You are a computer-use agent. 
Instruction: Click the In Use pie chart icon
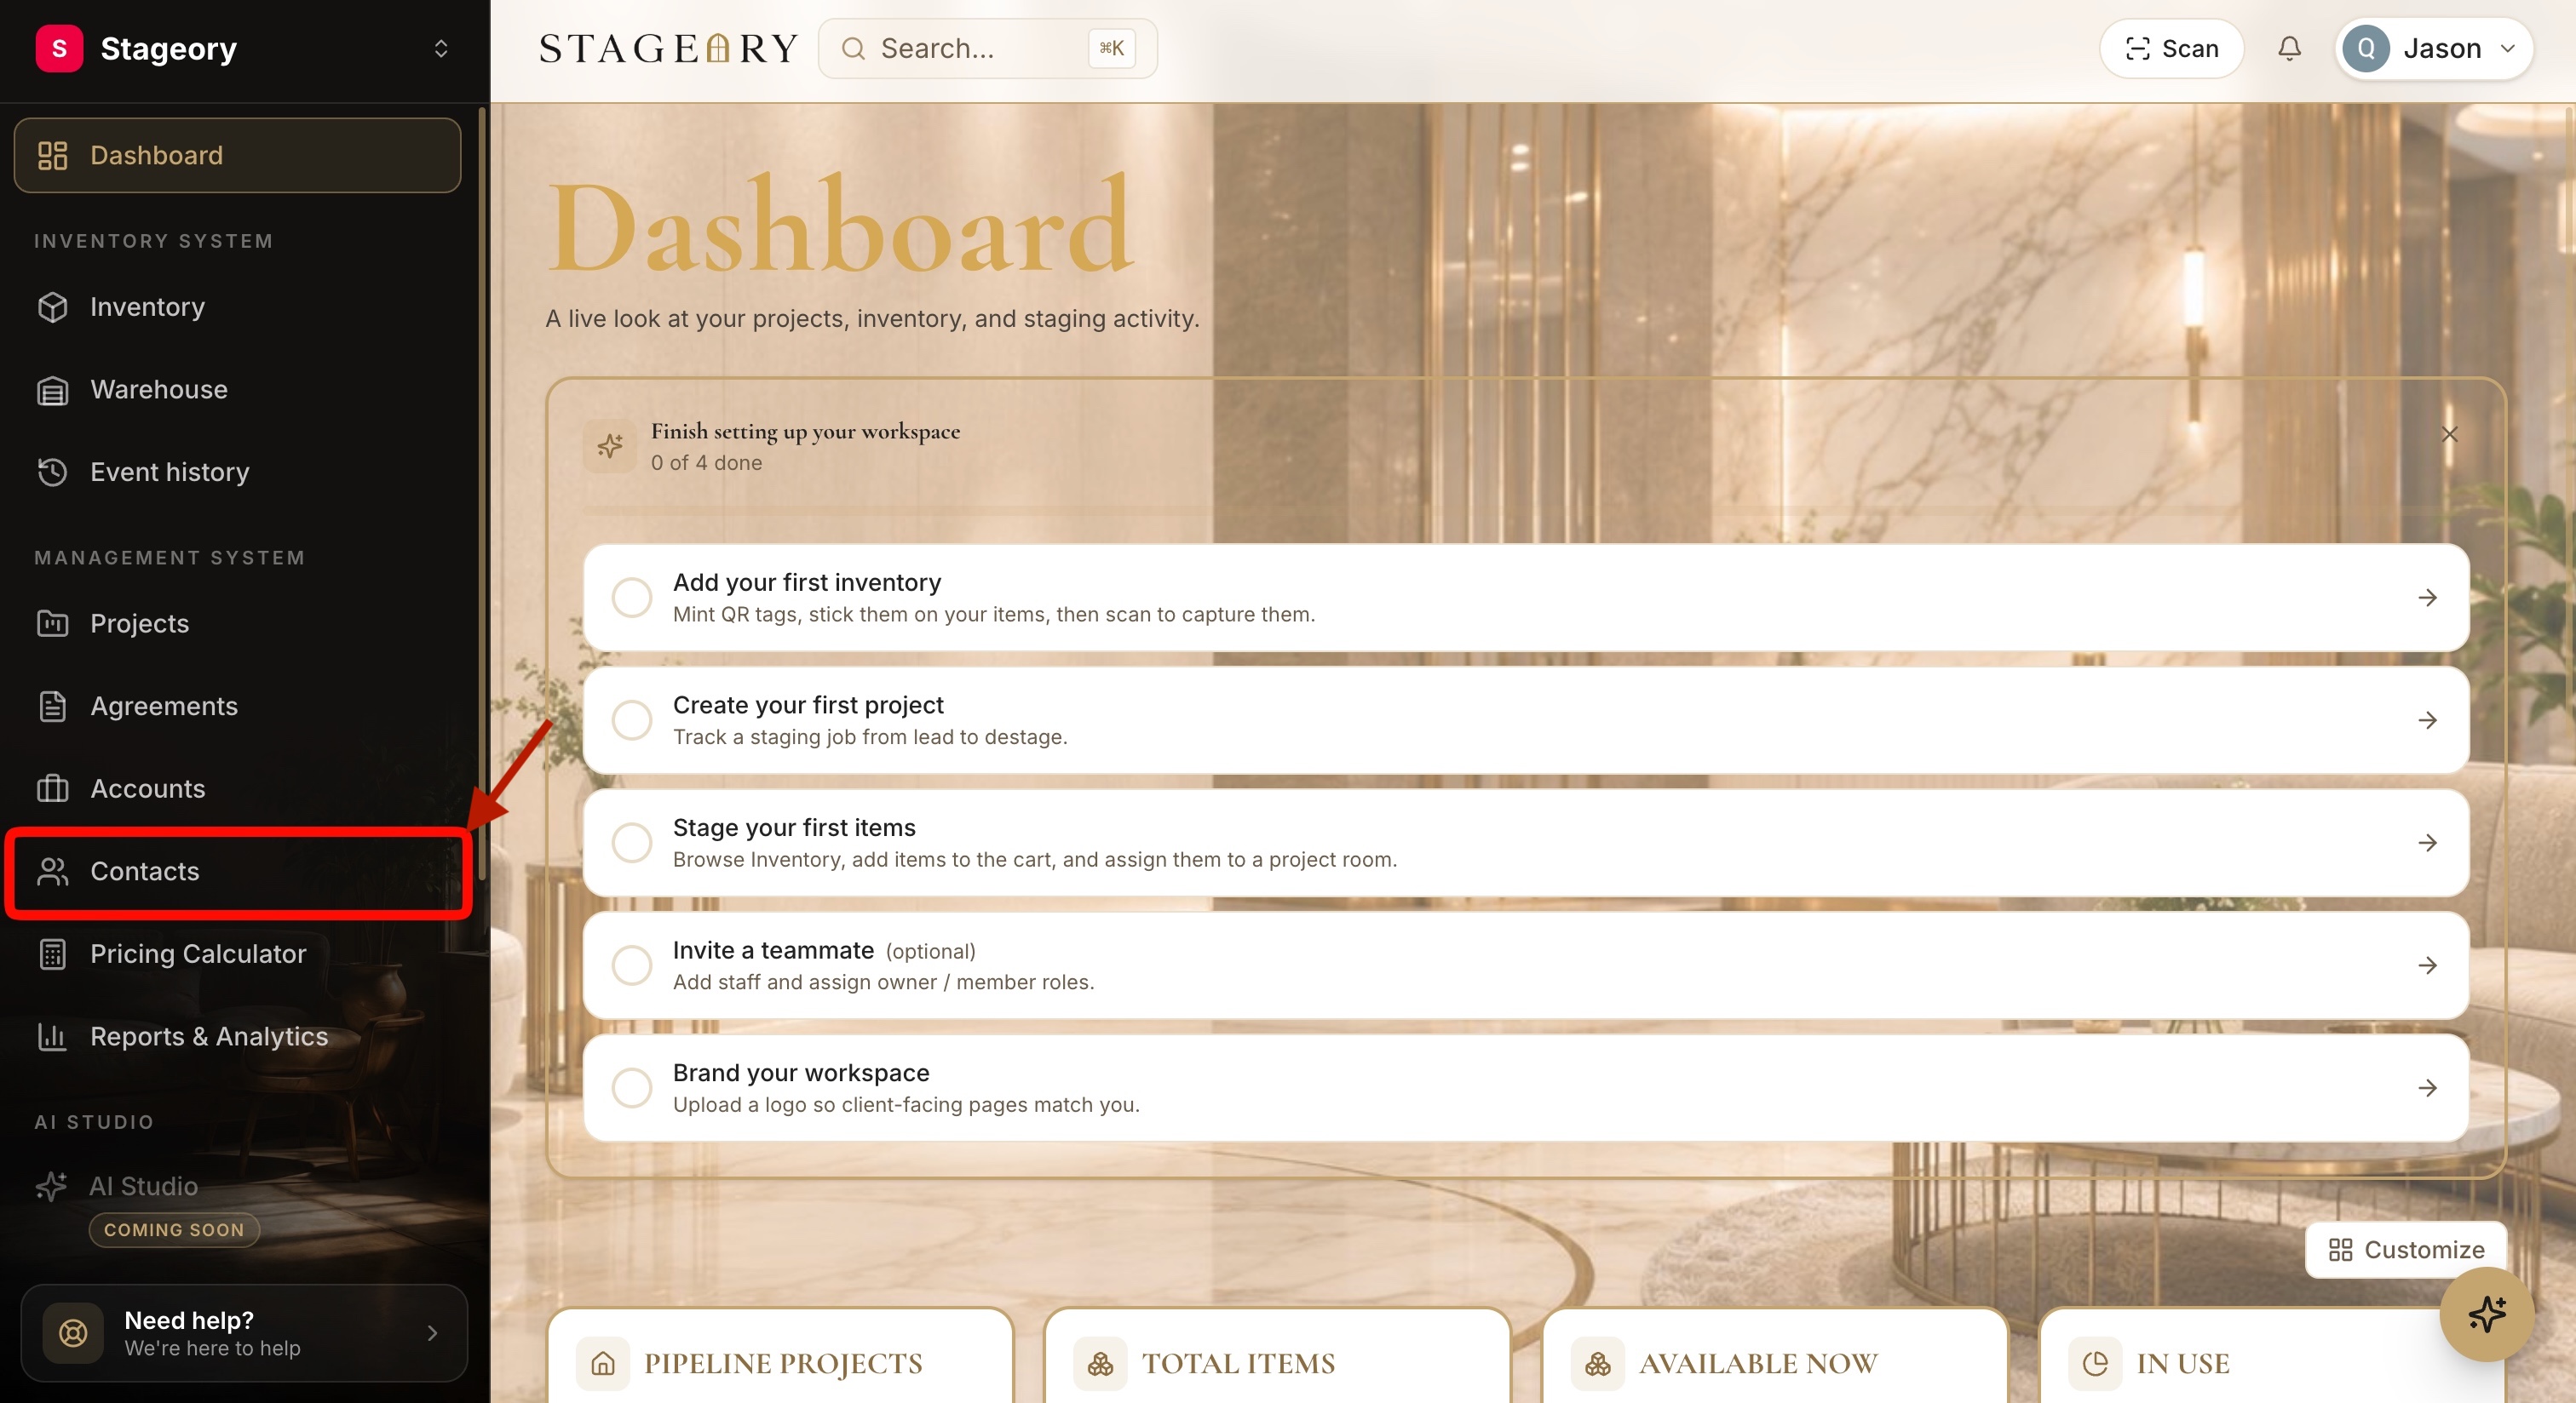(x=2095, y=1363)
